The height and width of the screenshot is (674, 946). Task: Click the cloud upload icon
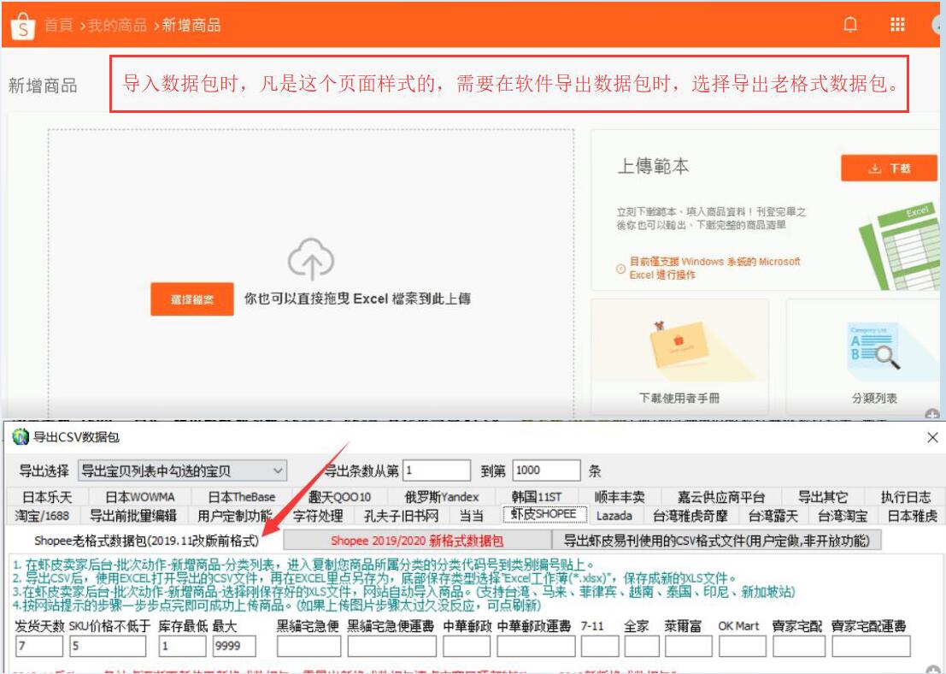(311, 258)
